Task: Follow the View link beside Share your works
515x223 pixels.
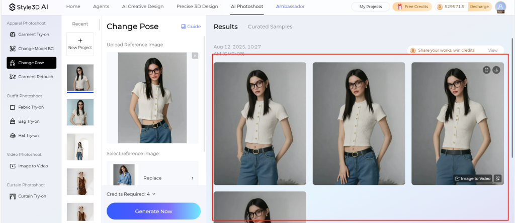Action: [493, 50]
